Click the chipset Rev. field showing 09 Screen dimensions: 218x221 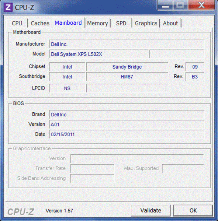pos(195,67)
